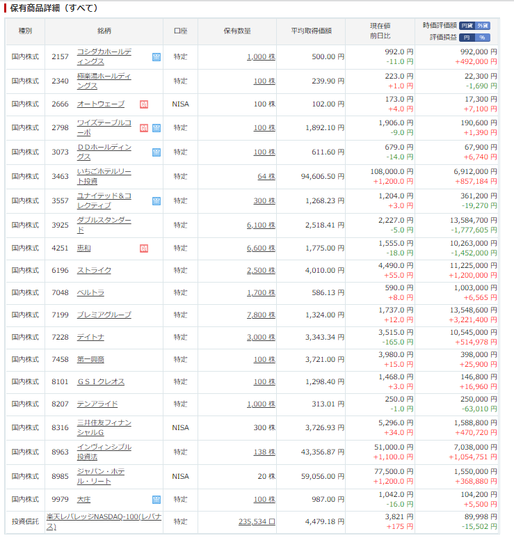Open the いちごホテルリート投資 link

click(x=104, y=176)
